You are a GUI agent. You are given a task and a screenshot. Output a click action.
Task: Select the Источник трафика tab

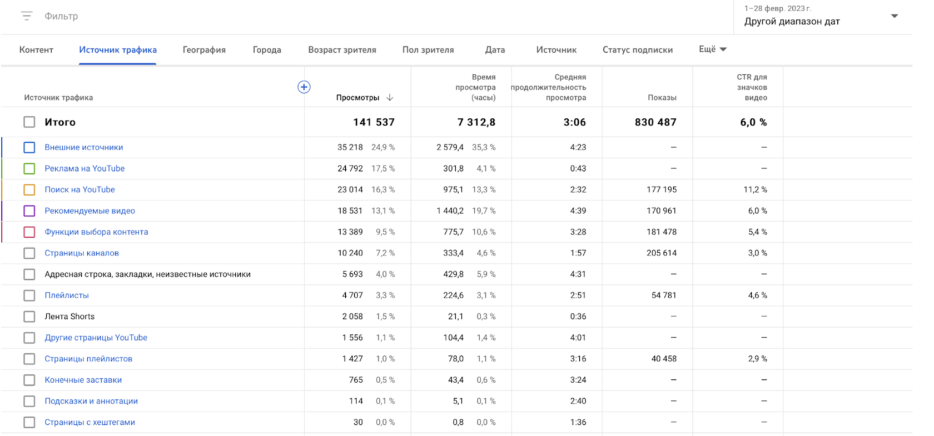point(118,49)
